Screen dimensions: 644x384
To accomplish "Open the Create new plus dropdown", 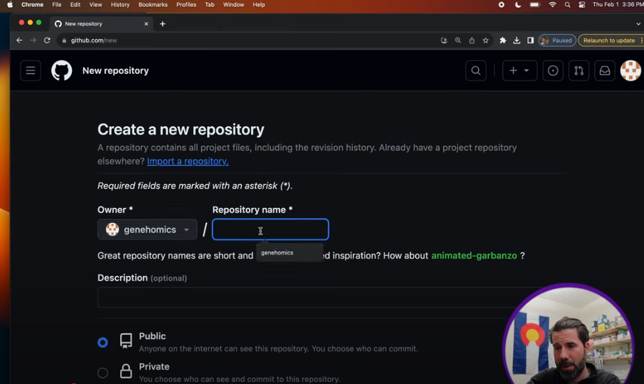I will click(519, 70).
